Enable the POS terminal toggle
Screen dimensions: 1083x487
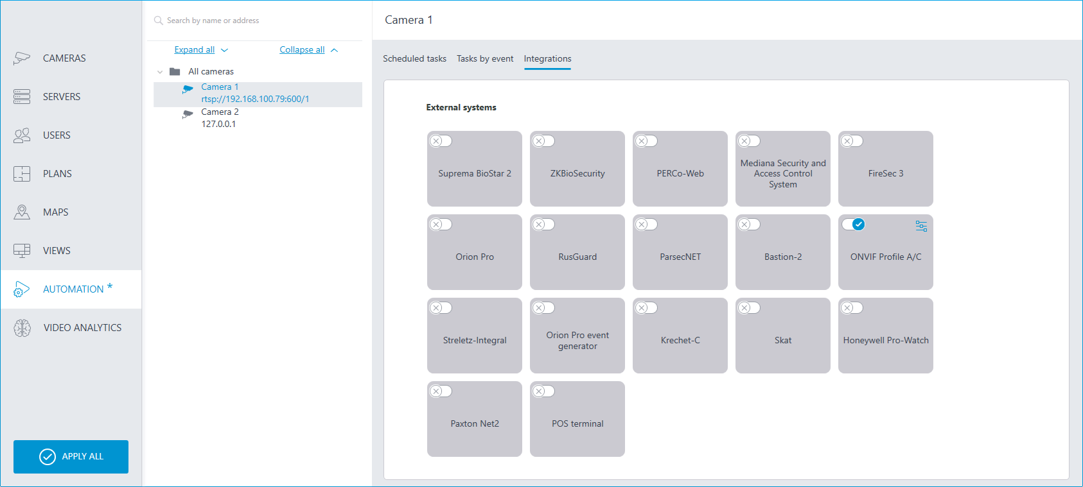pos(544,391)
